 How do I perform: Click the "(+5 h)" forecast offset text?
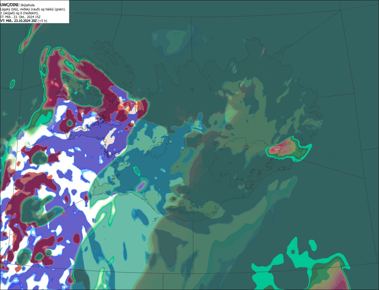pos(42,21)
